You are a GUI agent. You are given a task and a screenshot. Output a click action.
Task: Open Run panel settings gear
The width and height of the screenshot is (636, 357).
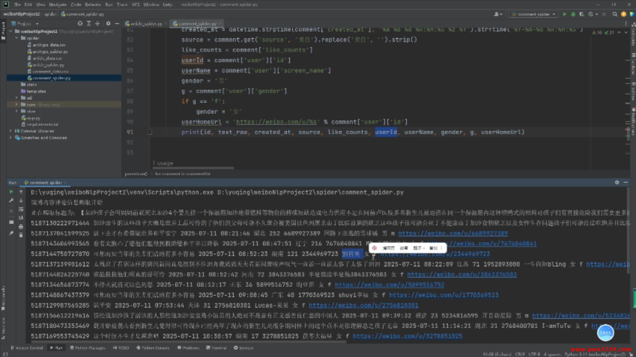pyautogui.click(x=617, y=182)
